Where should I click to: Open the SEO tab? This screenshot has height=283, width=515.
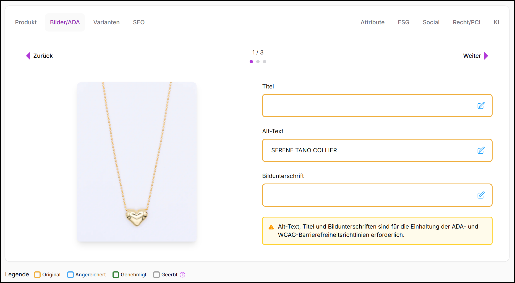click(138, 22)
